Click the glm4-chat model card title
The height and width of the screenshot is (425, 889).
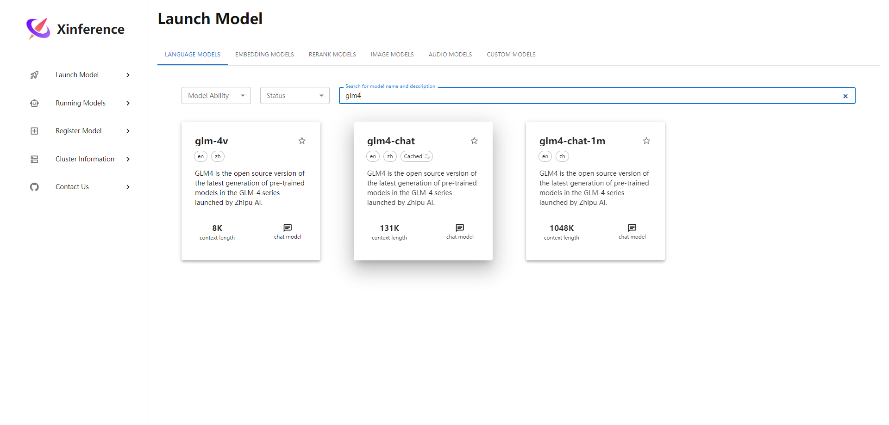391,141
